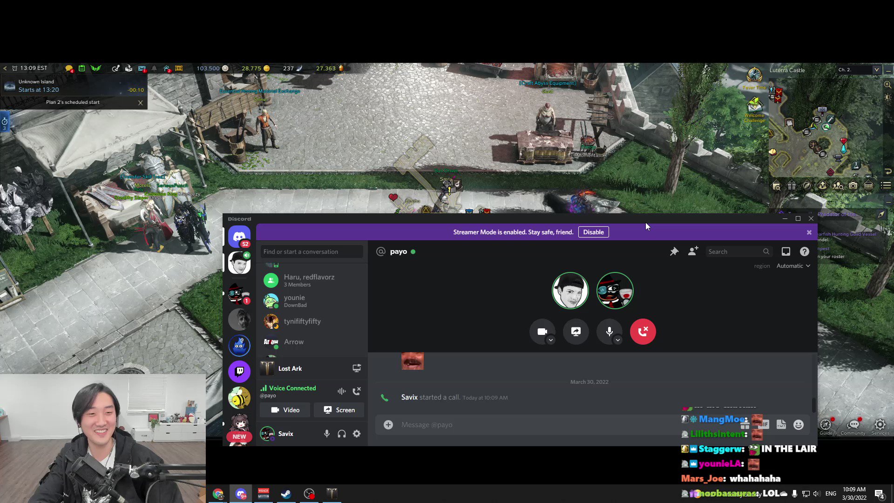The image size is (894, 503).
Task: Dismiss the Streamer Mode banner
Action: (809, 232)
